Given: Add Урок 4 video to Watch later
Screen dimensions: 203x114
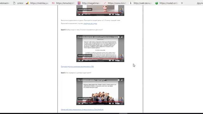Looking at the screenshot, I should point(119,37).
